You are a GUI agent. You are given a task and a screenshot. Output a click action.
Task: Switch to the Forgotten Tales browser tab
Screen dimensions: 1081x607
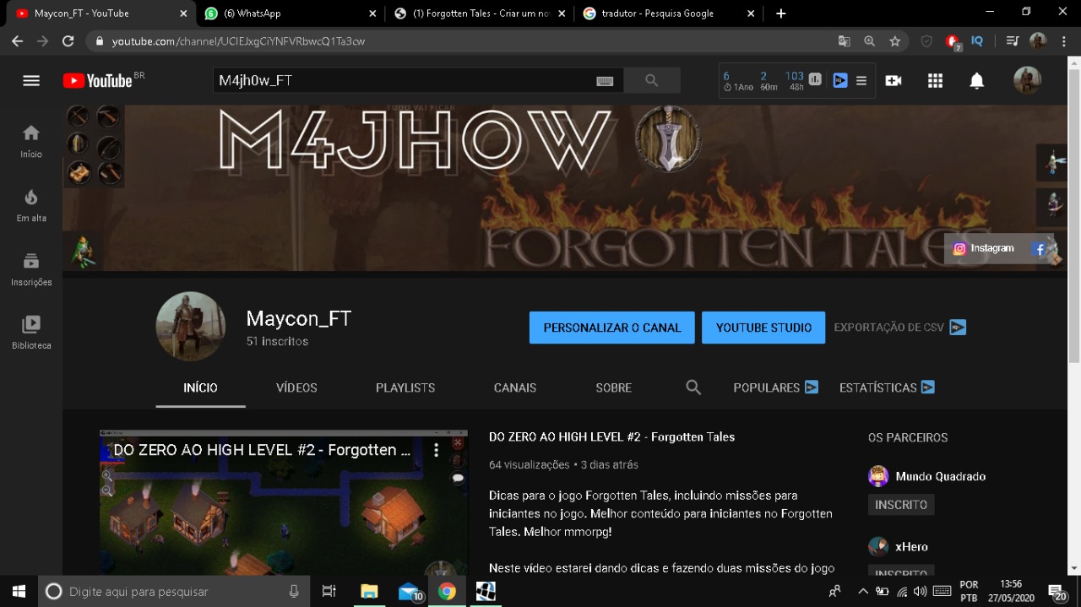pos(479,14)
